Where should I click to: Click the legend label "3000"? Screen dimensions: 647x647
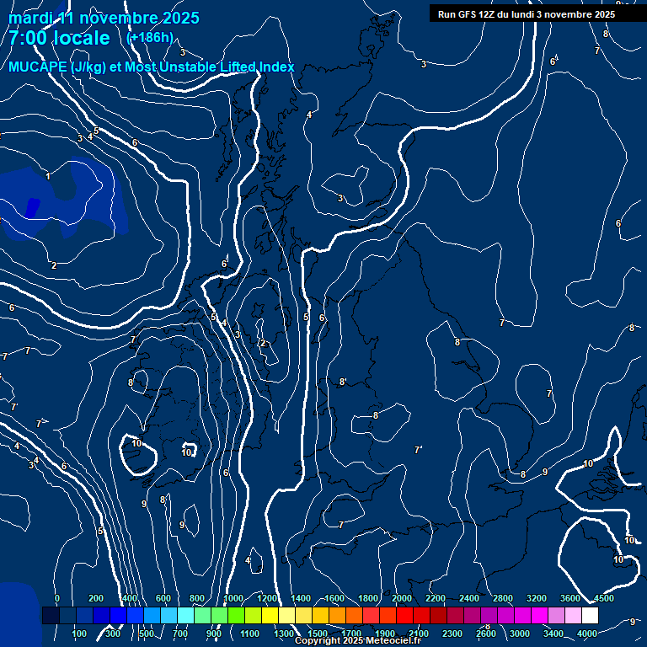pyautogui.click(x=520, y=634)
